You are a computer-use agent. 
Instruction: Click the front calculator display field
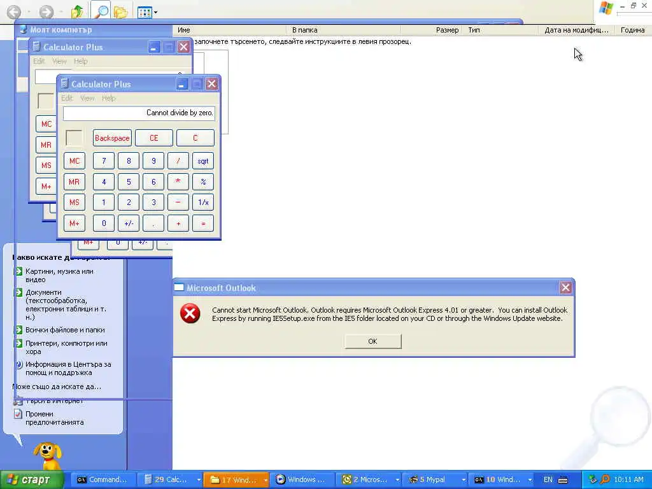tap(139, 113)
